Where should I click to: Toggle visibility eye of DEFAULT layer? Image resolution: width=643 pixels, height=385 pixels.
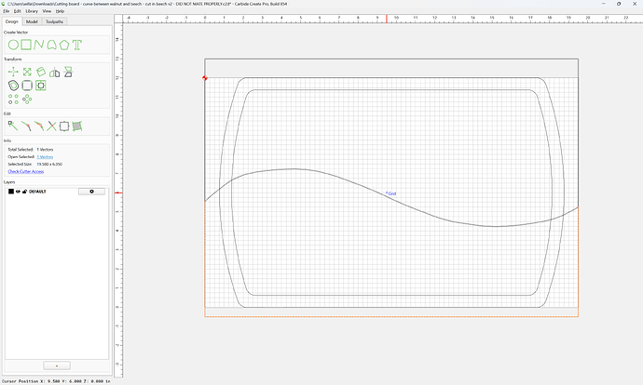click(x=18, y=192)
